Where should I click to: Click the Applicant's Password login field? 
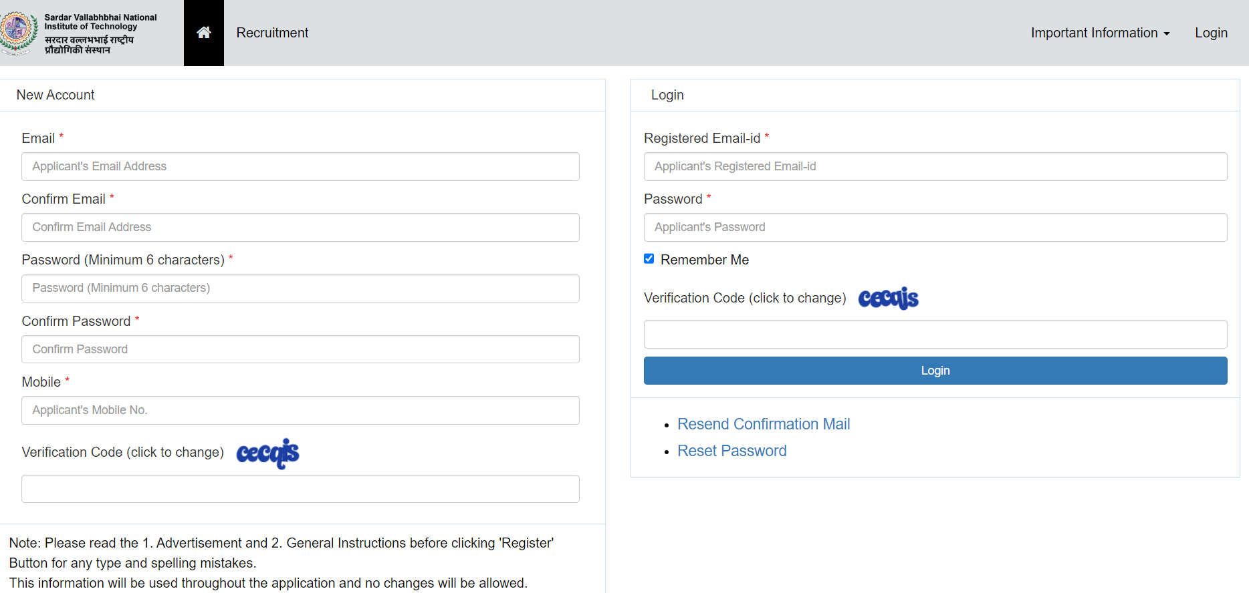point(935,227)
